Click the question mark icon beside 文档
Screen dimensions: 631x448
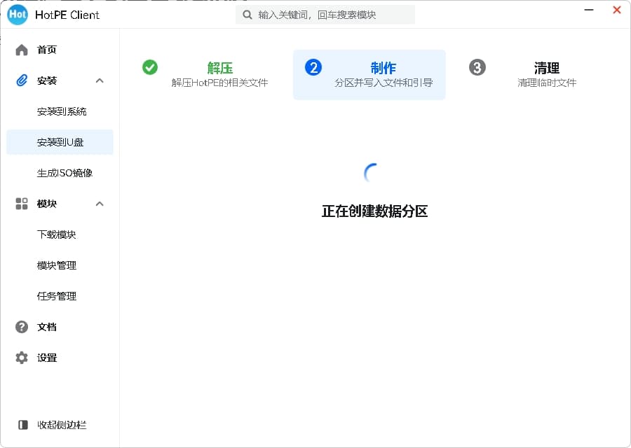[22, 327]
